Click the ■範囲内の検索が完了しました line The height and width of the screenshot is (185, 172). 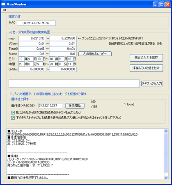(x=28, y=178)
